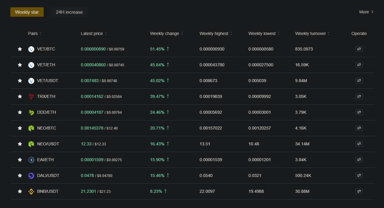Toggle the star on EAI/ETH row
384x208 pixels.
point(20,160)
